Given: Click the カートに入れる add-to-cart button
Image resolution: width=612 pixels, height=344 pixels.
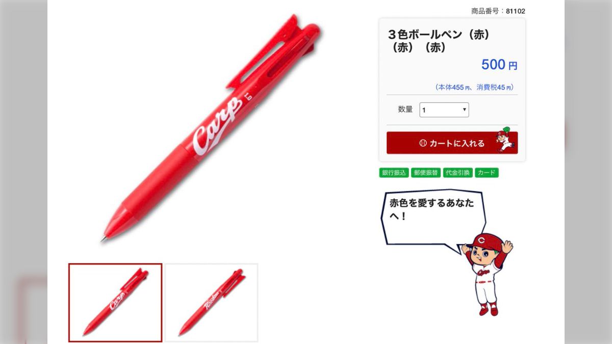Looking at the screenshot, I should click(x=452, y=143).
